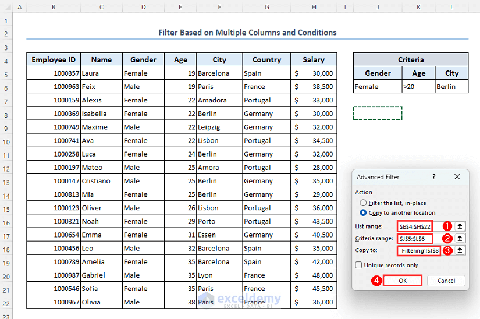Collapse dialog for Copy to selection
Image resolution: width=480 pixels, height=319 pixels.
(460, 250)
